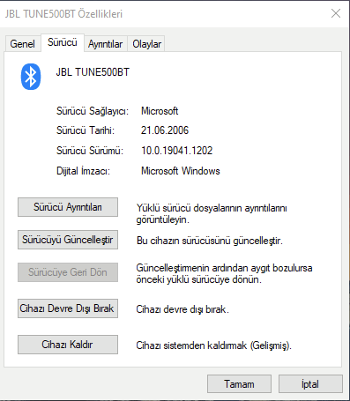Click the text 'Cihazı sistemden kaldırmak (Gelişmiş).'

[214, 345]
